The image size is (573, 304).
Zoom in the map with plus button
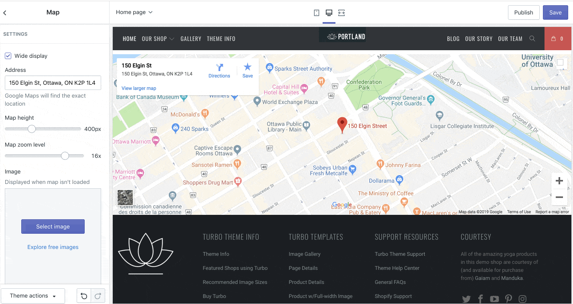point(559,181)
